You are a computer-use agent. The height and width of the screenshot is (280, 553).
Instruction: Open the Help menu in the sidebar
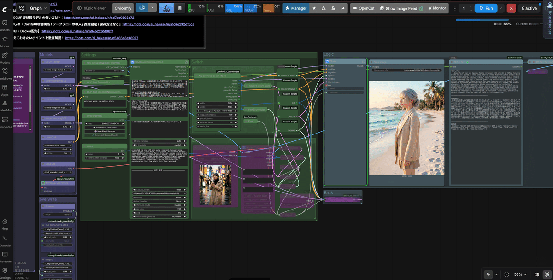click(x=5, y=224)
